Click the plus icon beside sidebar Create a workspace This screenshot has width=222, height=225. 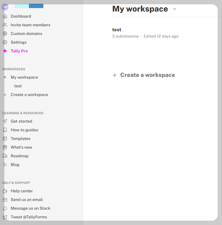point(5,95)
